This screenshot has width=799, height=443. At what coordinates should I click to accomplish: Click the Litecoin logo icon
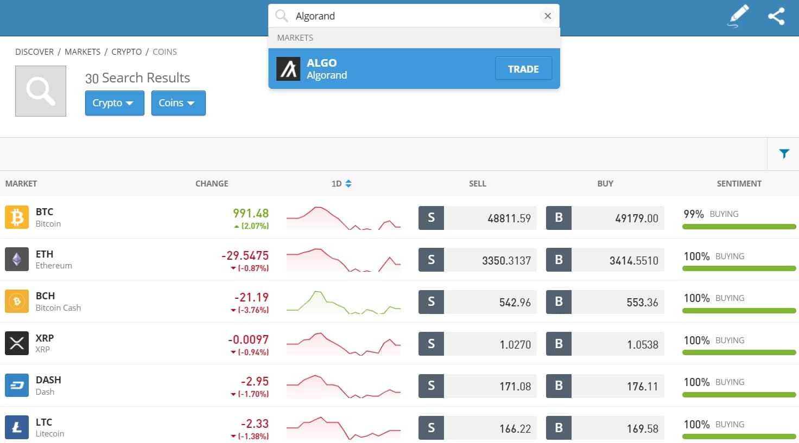point(17,427)
